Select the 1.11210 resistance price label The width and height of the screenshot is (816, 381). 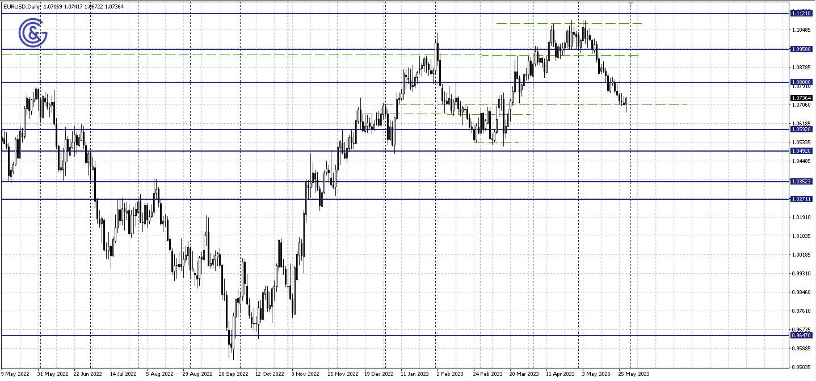(x=802, y=14)
